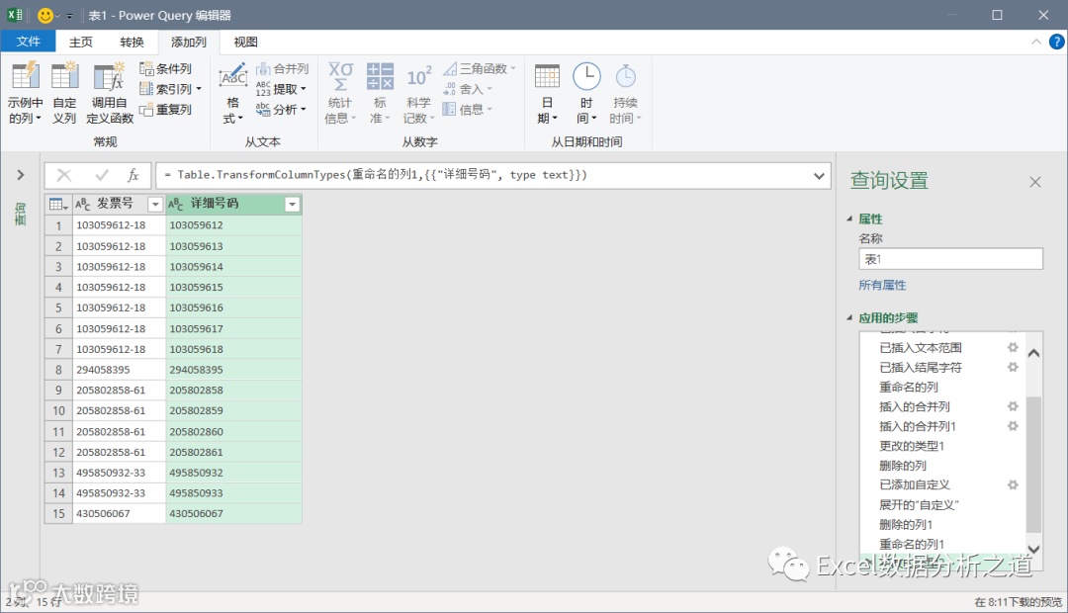Click table menu icon at grid corner
This screenshot has height=613, width=1068.
click(x=58, y=204)
